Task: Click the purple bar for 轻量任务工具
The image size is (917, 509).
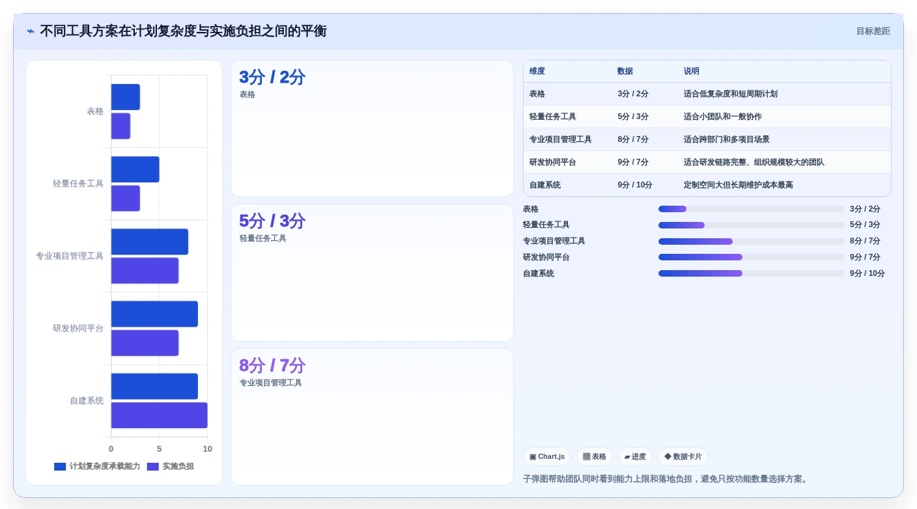Action: pos(126,199)
